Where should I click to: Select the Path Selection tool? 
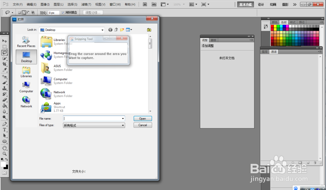pos(4,136)
